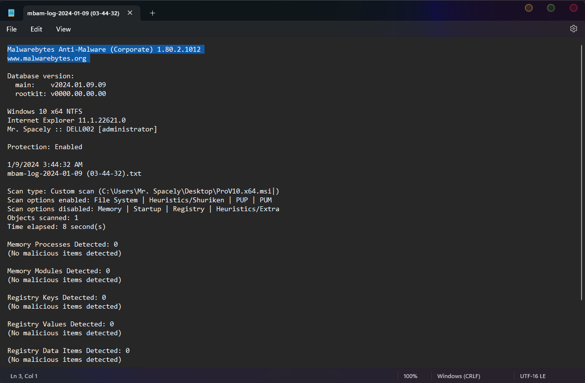The height and width of the screenshot is (383, 585).
Task: Click the 'Mr. Spacely :: DELL002 [administrator]' line
Action: click(x=82, y=129)
